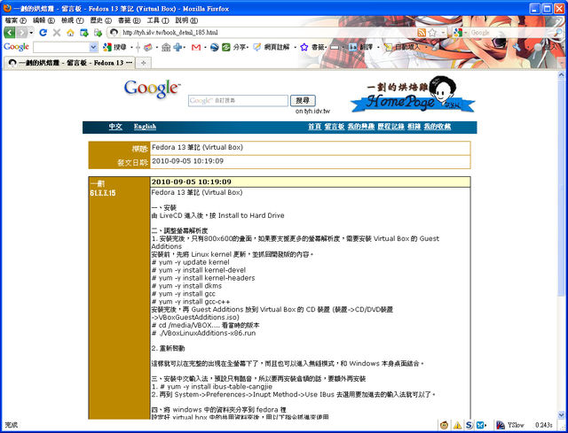Open Gmail icon in Google toolbar
Image resolution: width=568 pixels, height=433 pixels.
[x=195, y=47]
